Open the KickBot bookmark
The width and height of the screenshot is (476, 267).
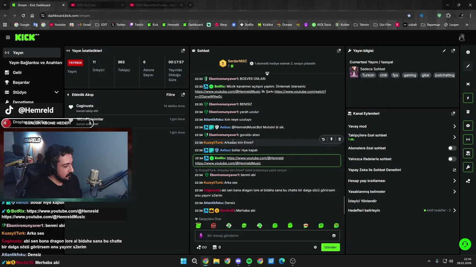tap(265, 25)
